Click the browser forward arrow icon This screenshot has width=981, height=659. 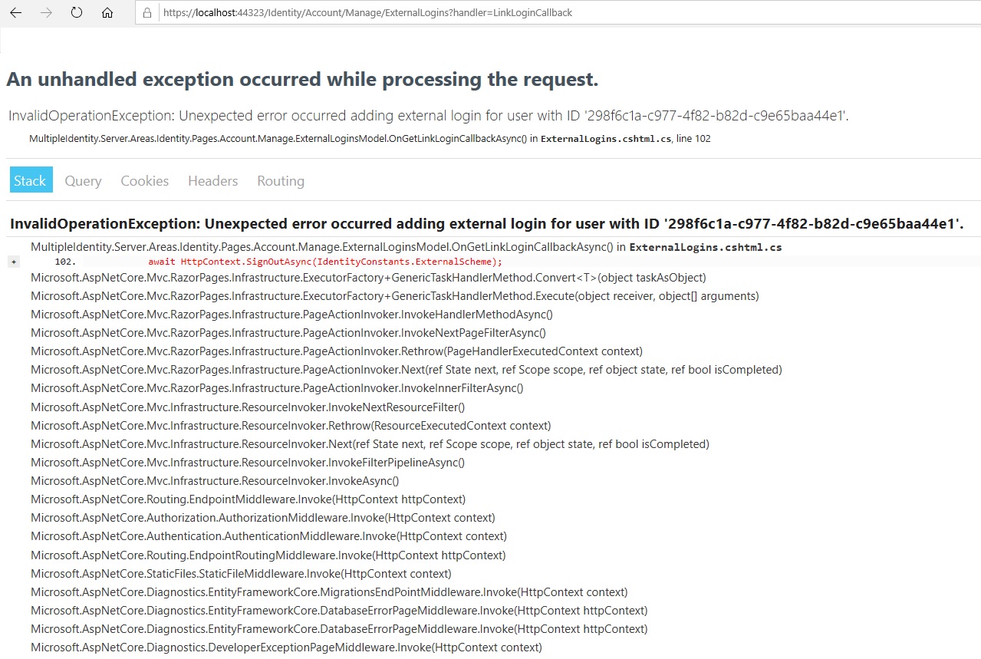point(44,12)
